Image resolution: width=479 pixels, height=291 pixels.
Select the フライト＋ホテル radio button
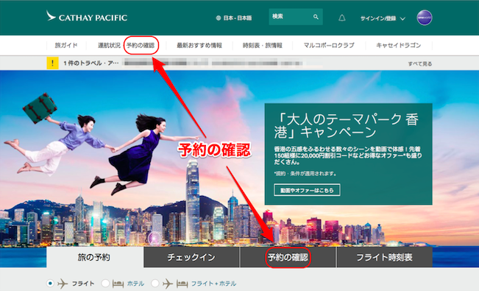click(155, 284)
